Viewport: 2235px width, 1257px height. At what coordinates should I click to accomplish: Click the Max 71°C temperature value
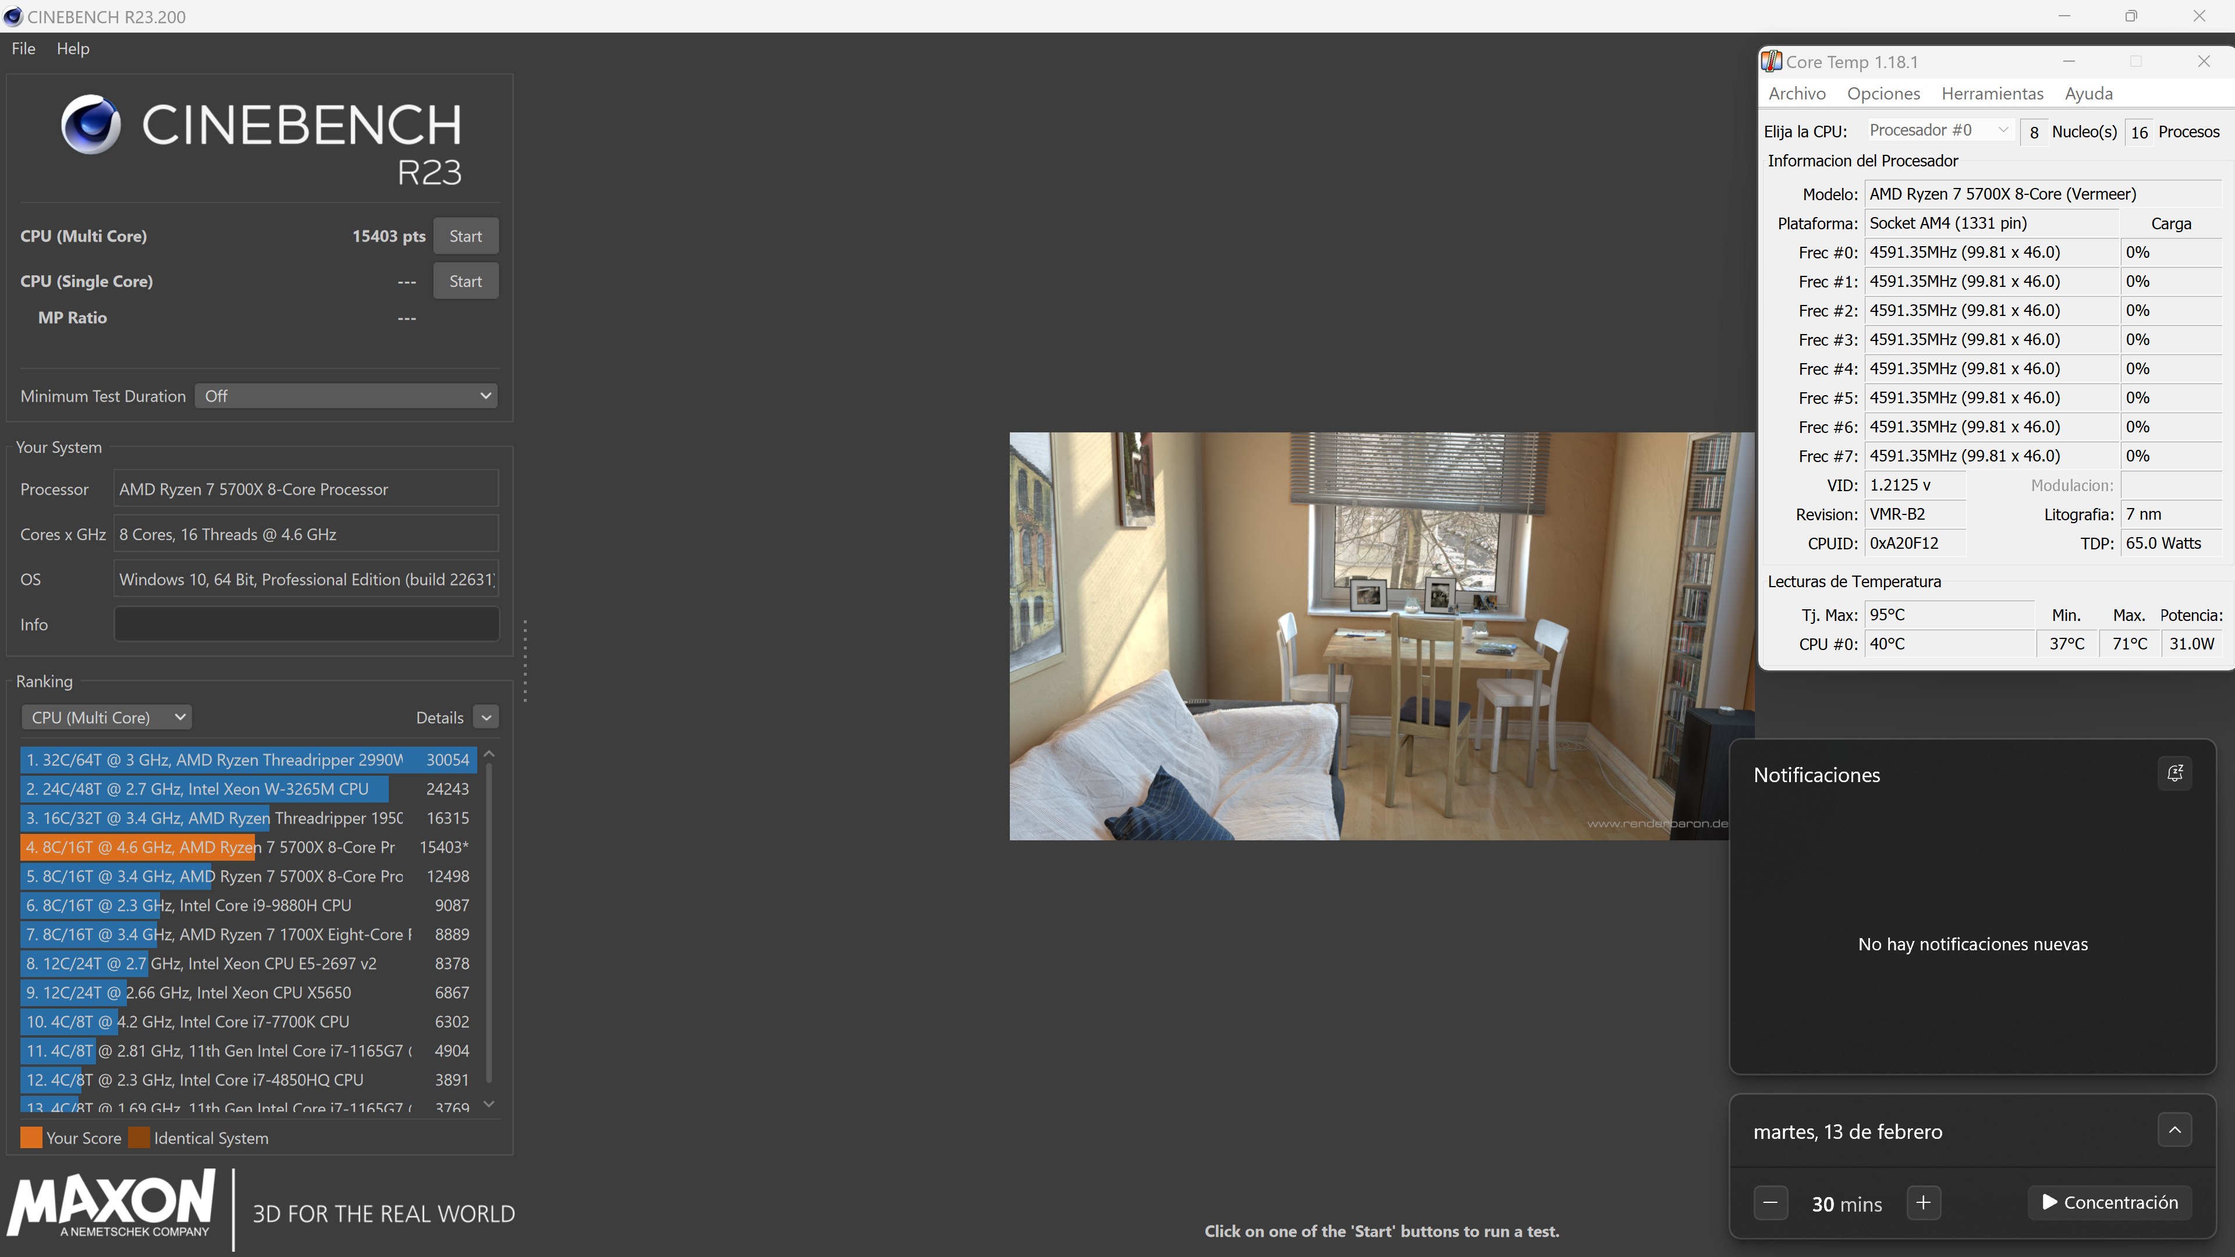click(x=2129, y=645)
